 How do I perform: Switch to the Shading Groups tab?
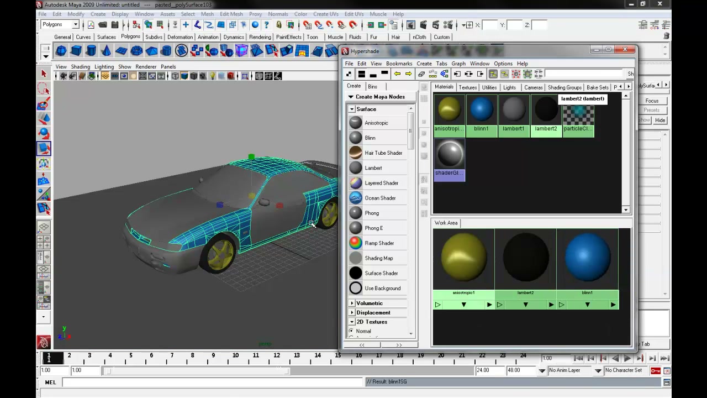pos(564,87)
